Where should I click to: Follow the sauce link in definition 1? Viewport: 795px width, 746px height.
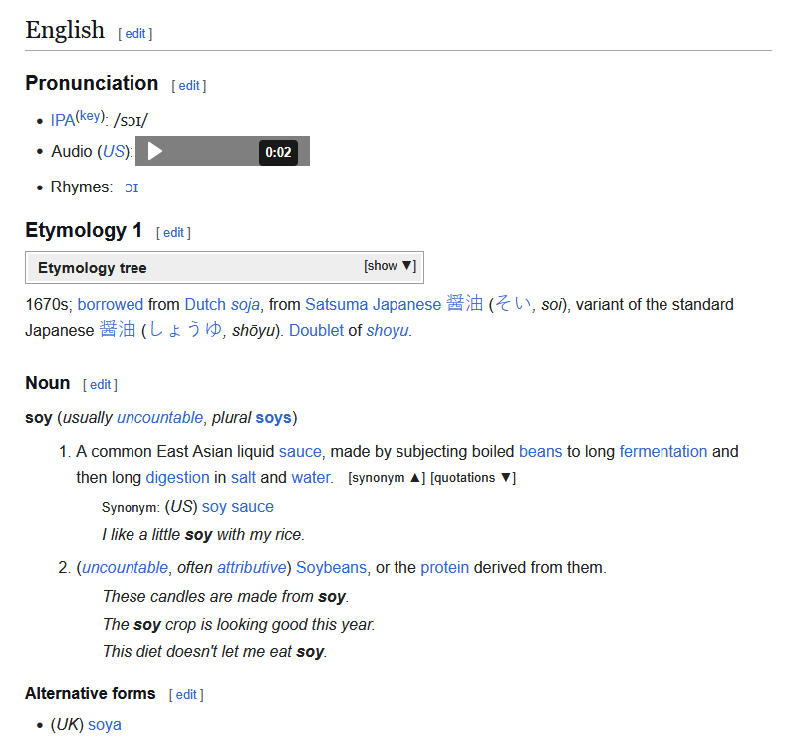(x=300, y=451)
